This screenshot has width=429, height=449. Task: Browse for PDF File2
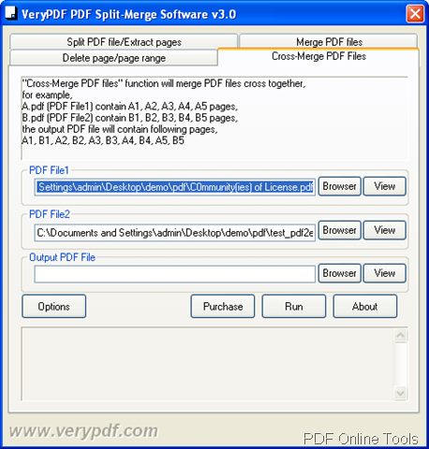click(x=340, y=230)
